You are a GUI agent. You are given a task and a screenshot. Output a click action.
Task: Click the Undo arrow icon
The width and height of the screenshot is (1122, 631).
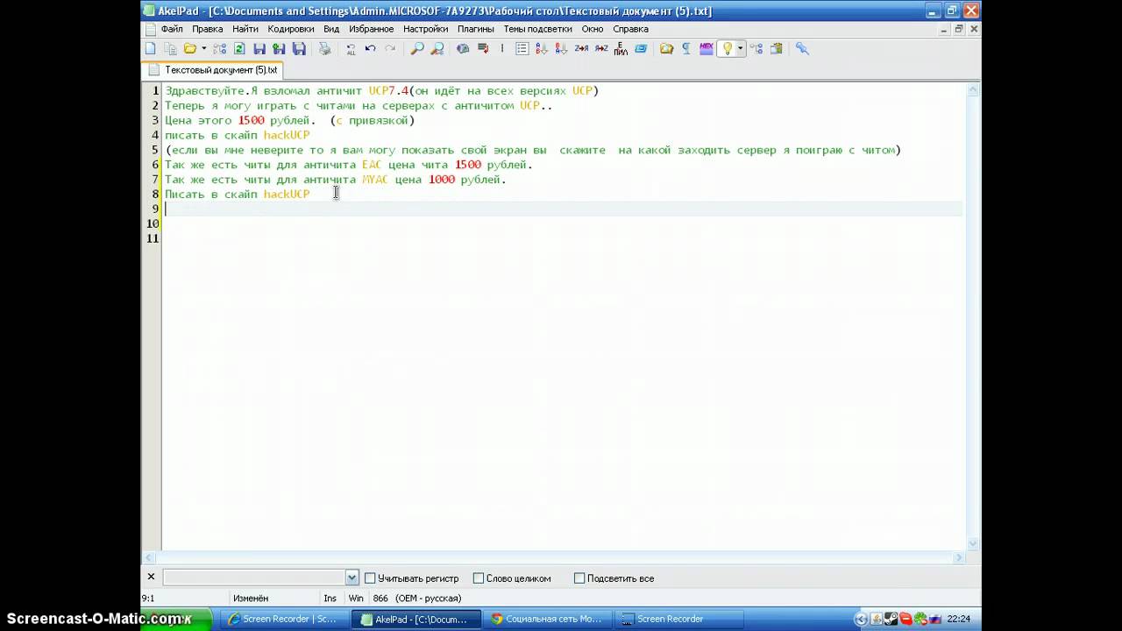tap(371, 49)
